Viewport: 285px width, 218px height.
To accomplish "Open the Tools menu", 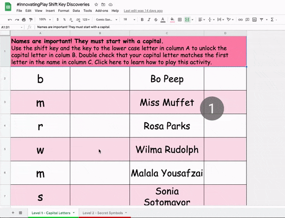I will (87, 11).
